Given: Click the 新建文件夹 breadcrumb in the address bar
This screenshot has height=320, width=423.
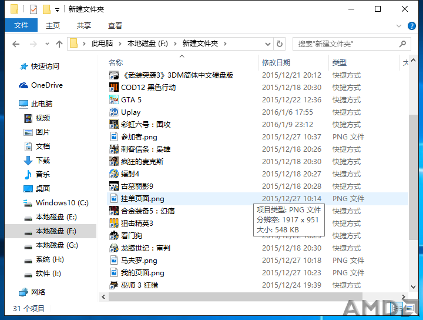Looking at the screenshot, I should (x=200, y=44).
